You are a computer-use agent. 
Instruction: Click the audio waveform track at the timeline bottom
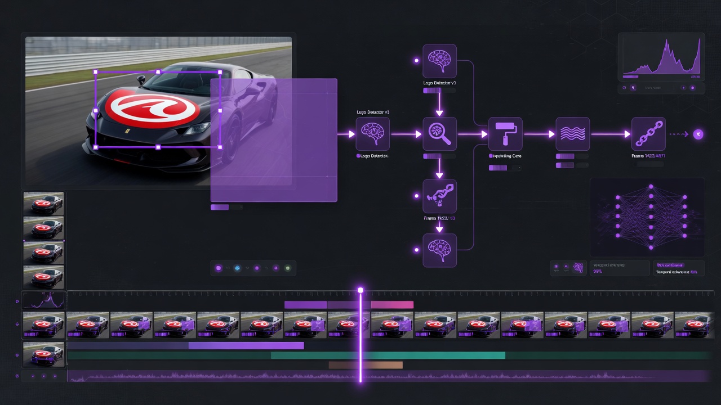tap(389, 376)
